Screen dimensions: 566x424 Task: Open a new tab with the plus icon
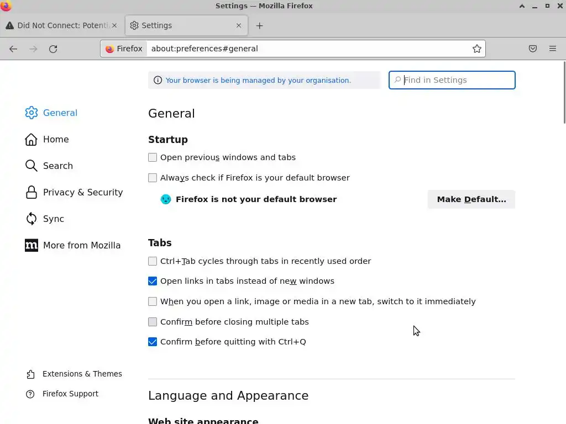coord(260,25)
